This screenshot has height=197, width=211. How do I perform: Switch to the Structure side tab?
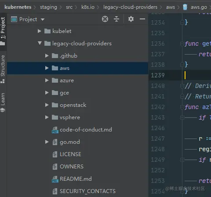3,69
